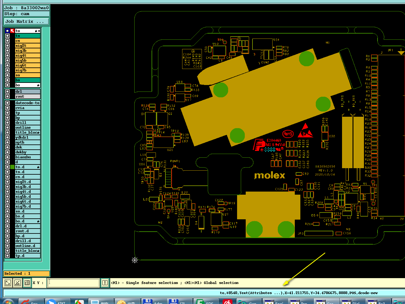Tick the checkbox beside layer drl
The width and height of the screenshot is (405, 304).
point(7,91)
